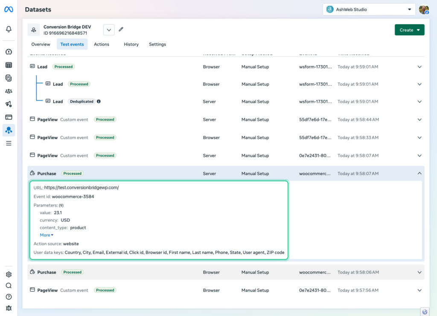Click event ID 55df7e6d in Server row
Viewport: 437px width, 316px height.
point(315,120)
